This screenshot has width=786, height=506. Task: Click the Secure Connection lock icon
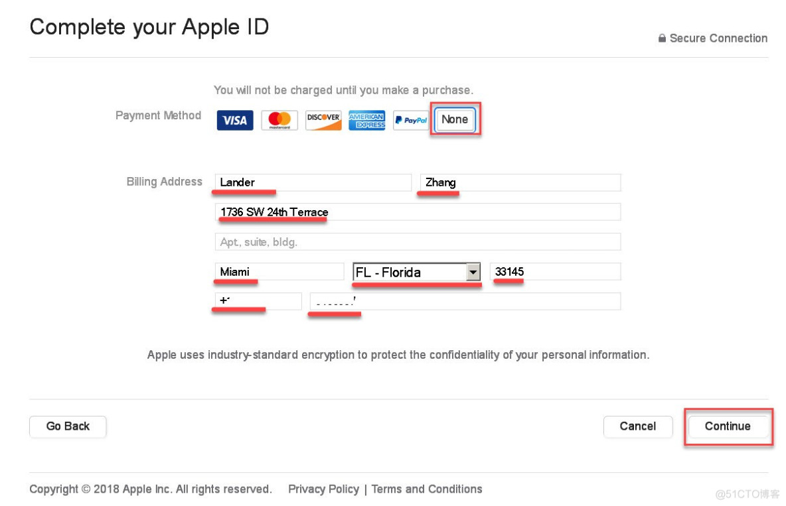(x=662, y=38)
